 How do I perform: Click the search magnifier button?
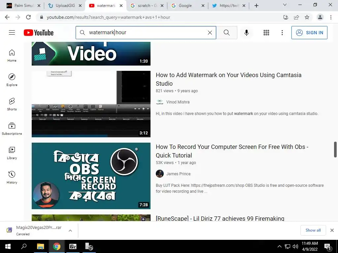coord(226,33)
